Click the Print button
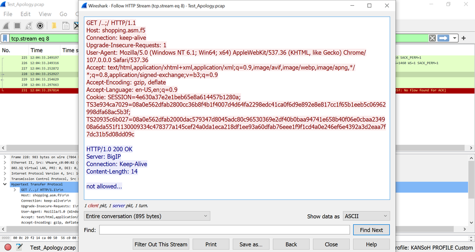 (x=211, y=244)
